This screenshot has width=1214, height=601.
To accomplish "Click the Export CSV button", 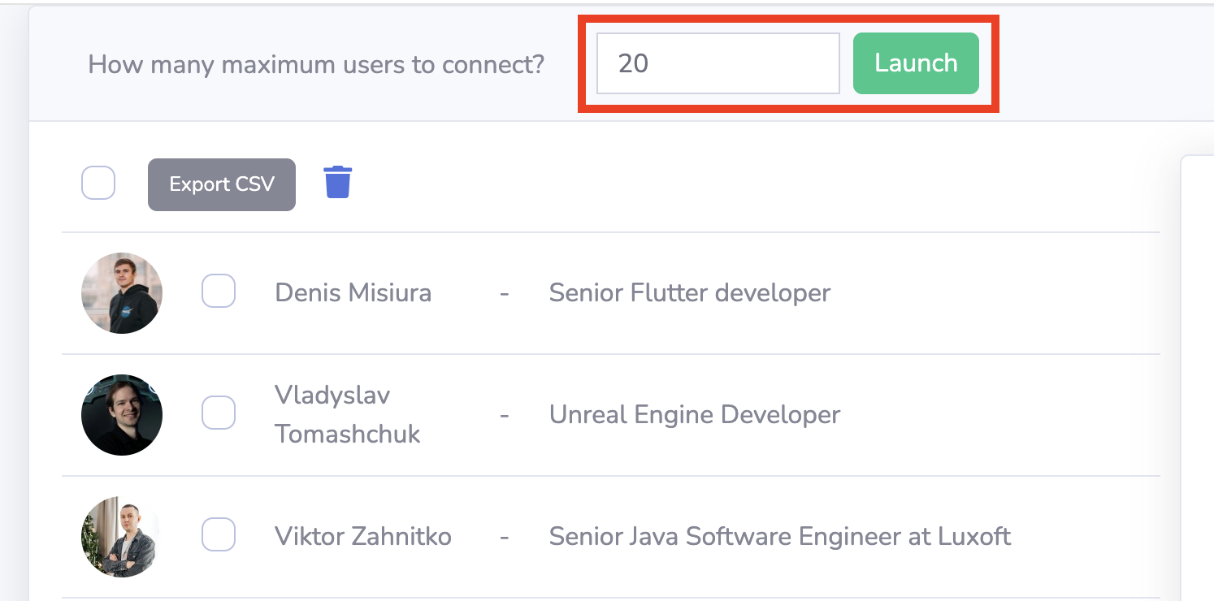I will click(222, 184).
